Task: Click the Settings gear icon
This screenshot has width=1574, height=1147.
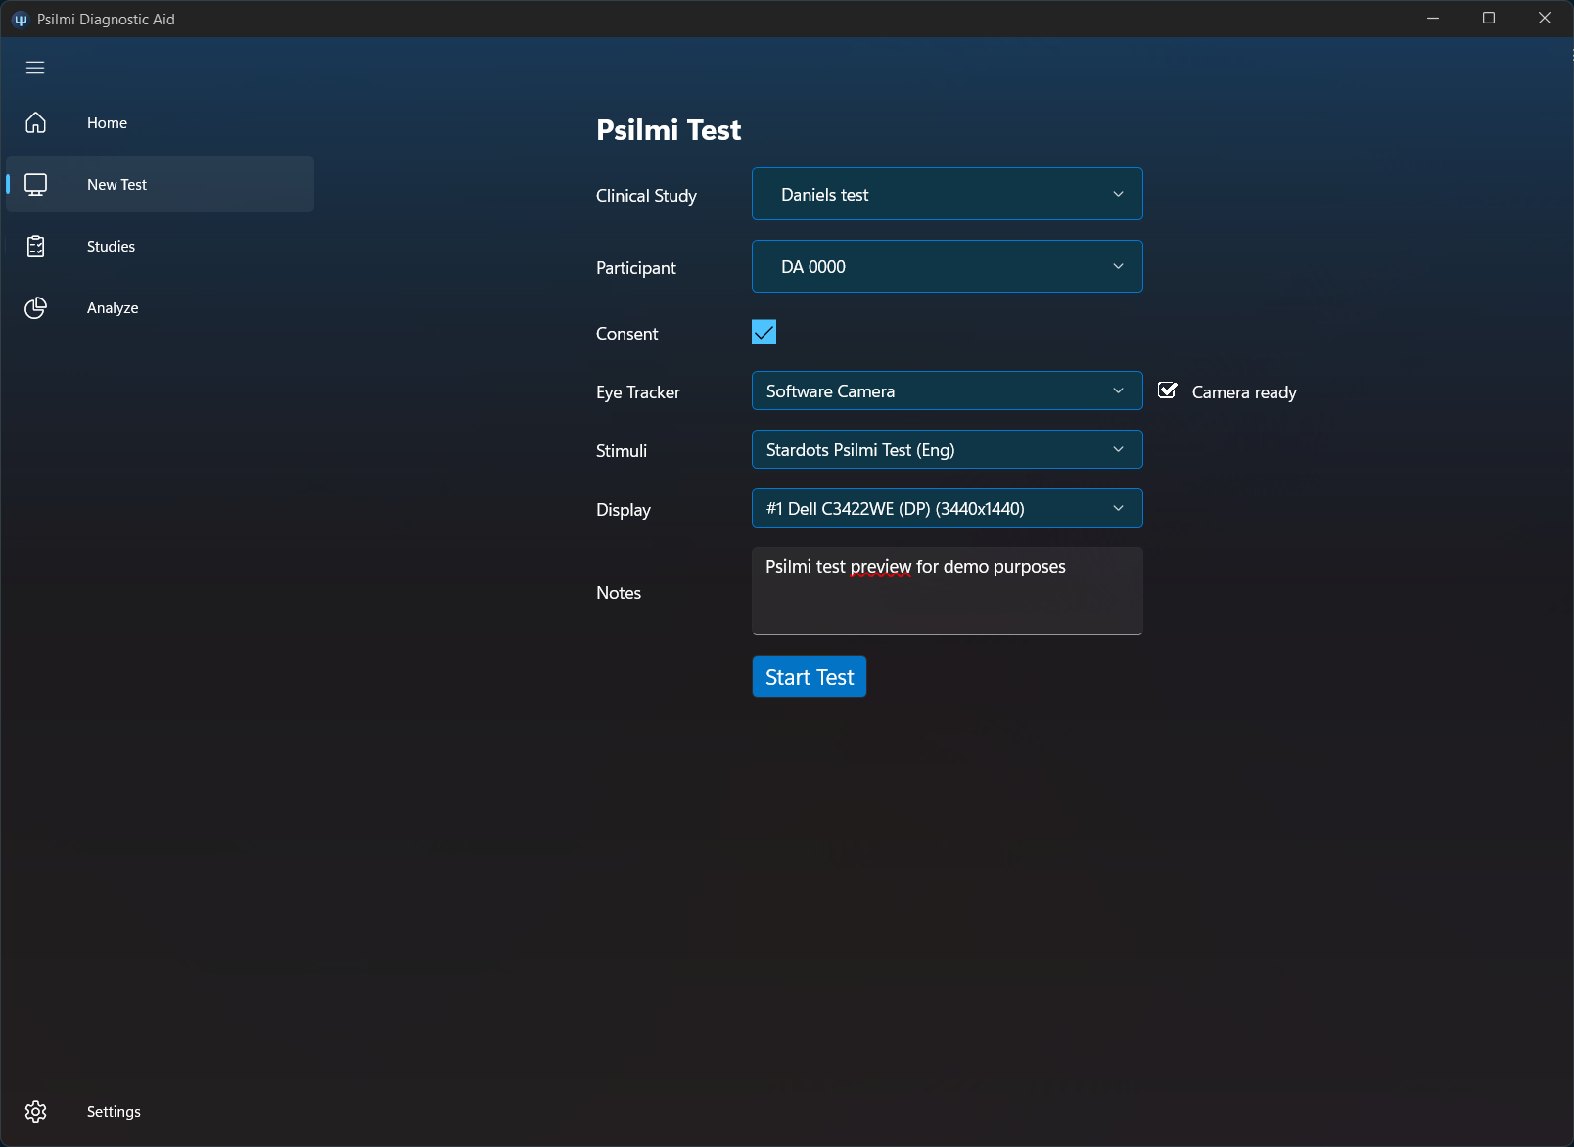Action: pyautogui.click(x=36, y=1112)
